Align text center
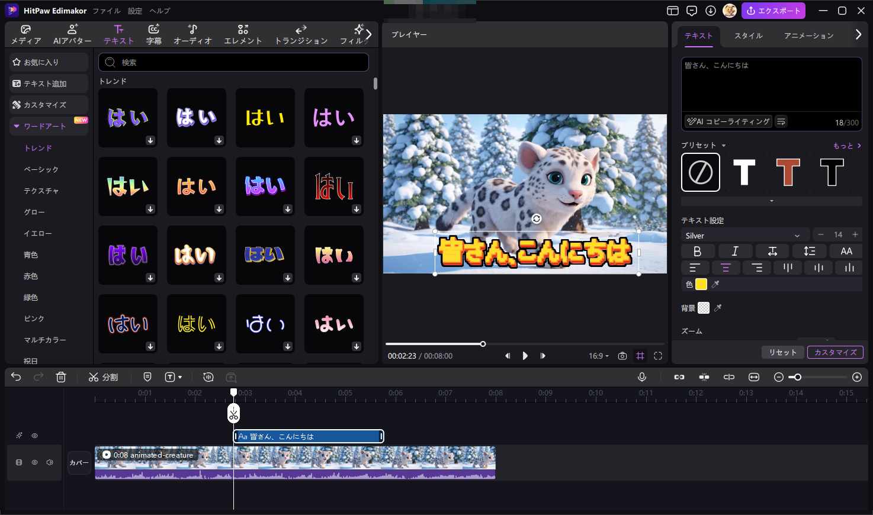The image size is (873, 515). click(726, 268)
